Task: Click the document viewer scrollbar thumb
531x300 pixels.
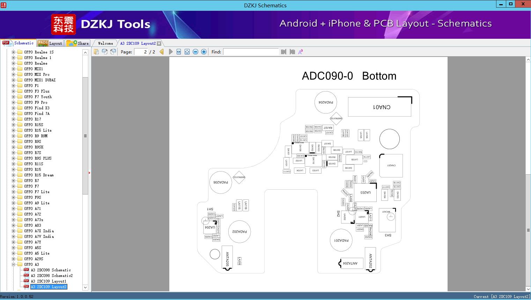Action: tap(528, 230)
